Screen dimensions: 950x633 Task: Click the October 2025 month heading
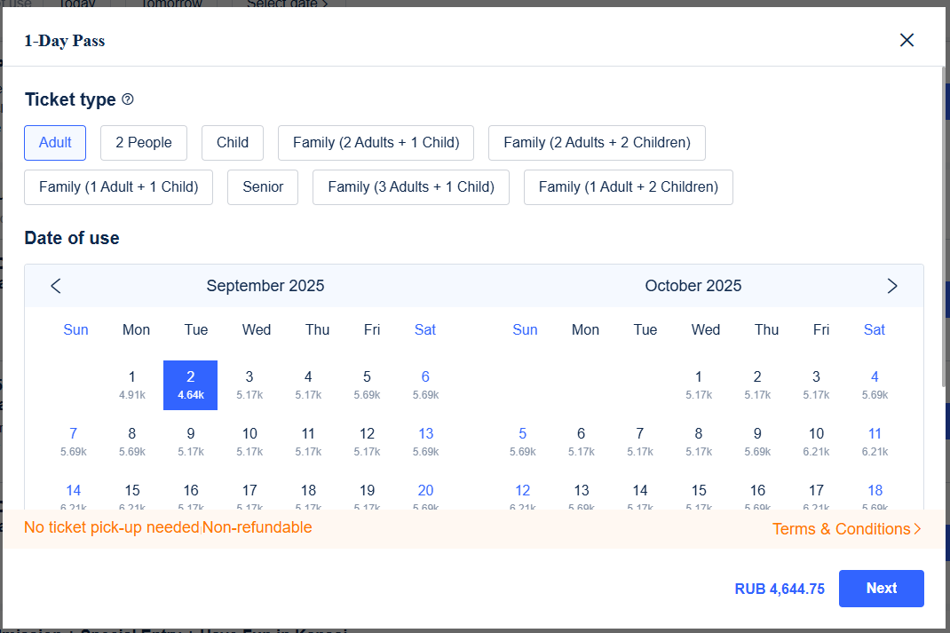(693, 286)
